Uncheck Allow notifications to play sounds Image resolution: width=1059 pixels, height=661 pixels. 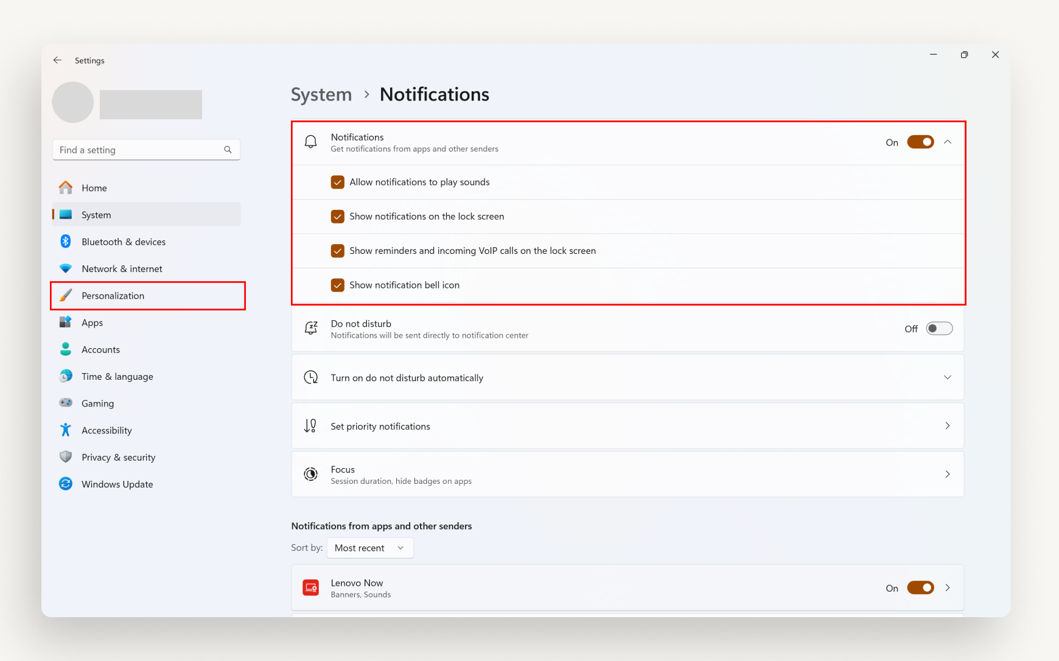pyautogui.click(x=338, y=181)
